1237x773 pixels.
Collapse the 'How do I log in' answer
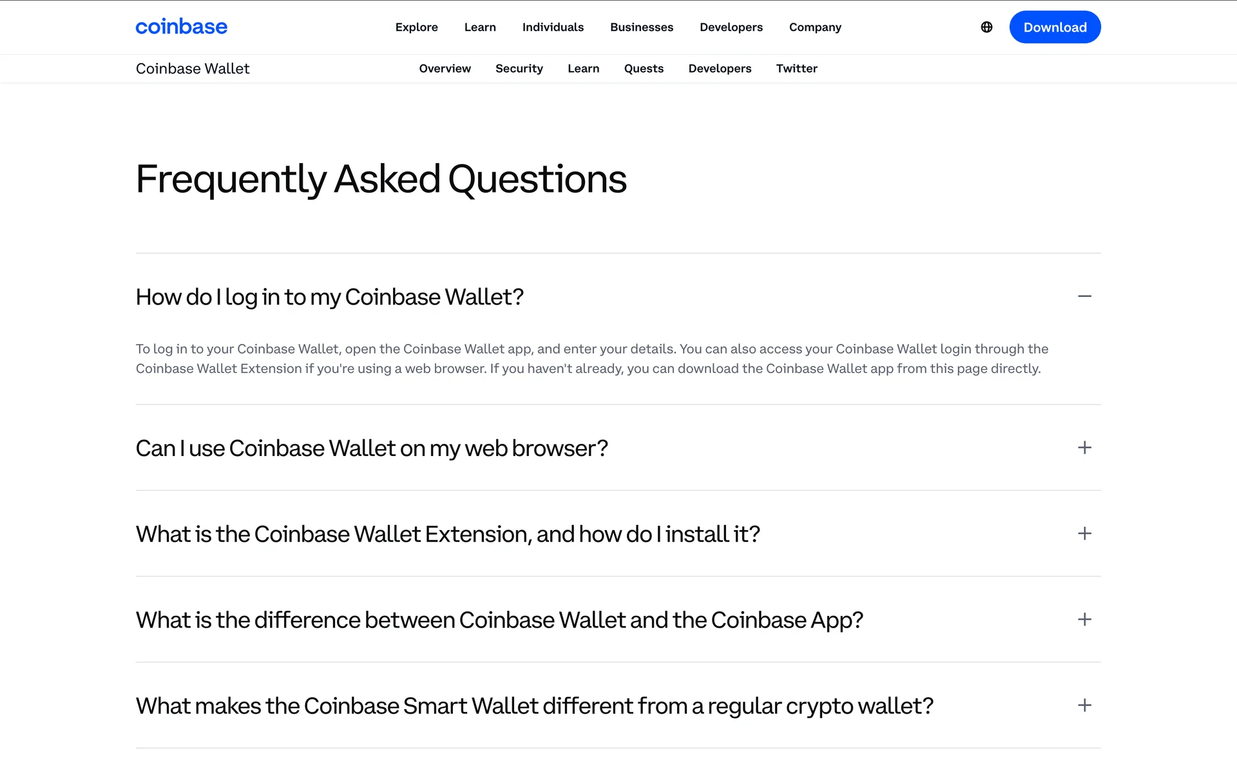click(1084, 296)
